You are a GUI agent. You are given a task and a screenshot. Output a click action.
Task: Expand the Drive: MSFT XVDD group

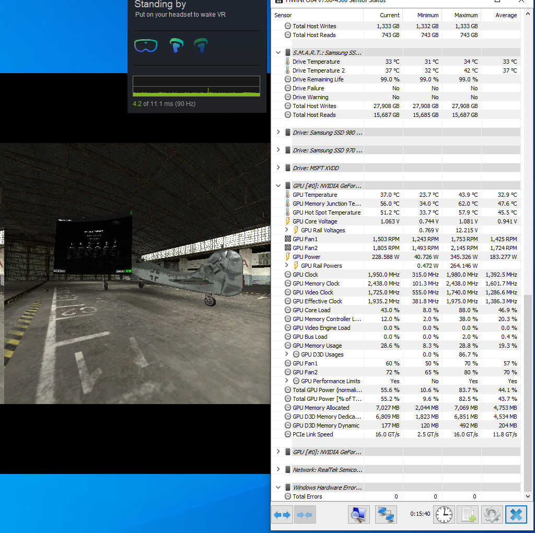[x=278, y=168]
